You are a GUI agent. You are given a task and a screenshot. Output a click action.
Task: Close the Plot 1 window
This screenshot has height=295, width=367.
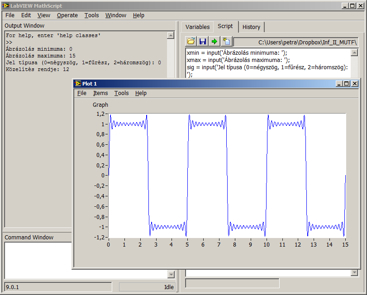(355, 84)
